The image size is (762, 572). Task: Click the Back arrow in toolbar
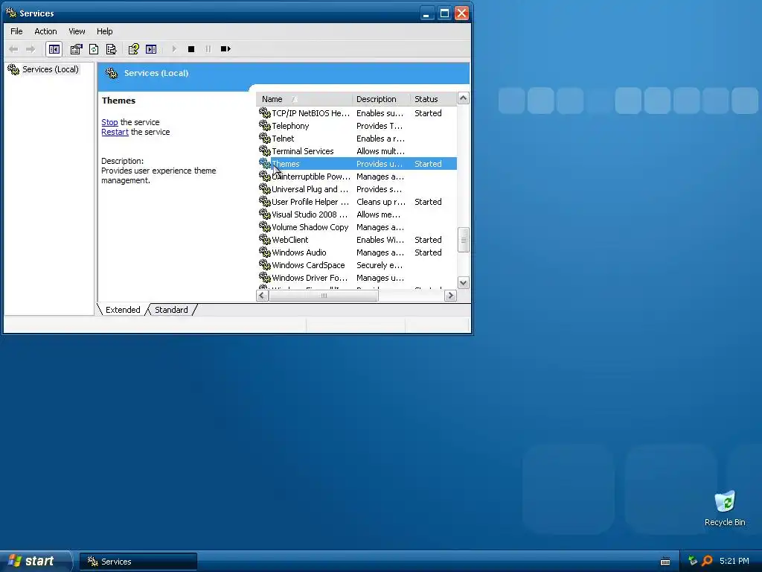pyautogui.click(x=13, y=49)
